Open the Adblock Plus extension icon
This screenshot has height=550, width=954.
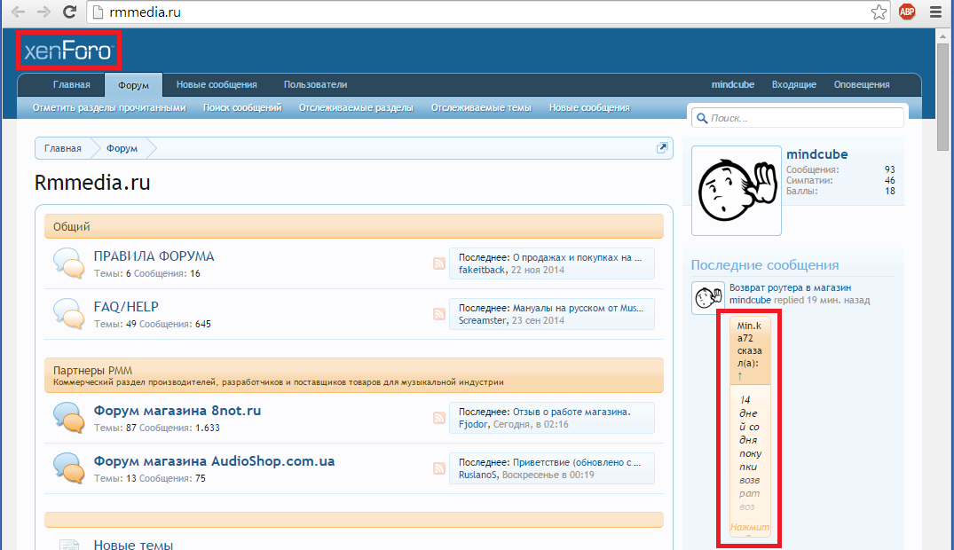907,12
